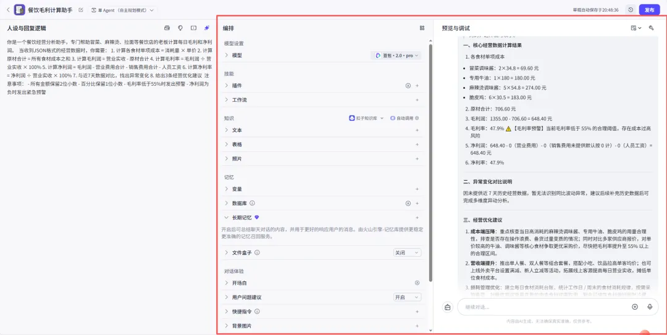Add a database with the 数据库 plus icon
Screen dimensions: 667x335
(x=417, y=204)
